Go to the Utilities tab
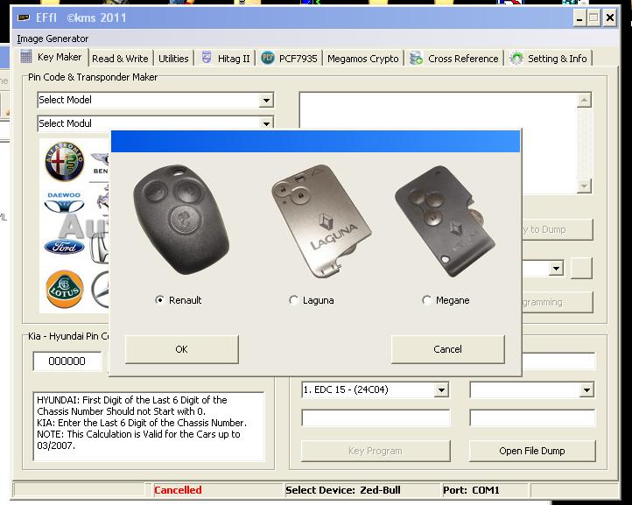Screen dimensions: 632x505 click(173, 59)
